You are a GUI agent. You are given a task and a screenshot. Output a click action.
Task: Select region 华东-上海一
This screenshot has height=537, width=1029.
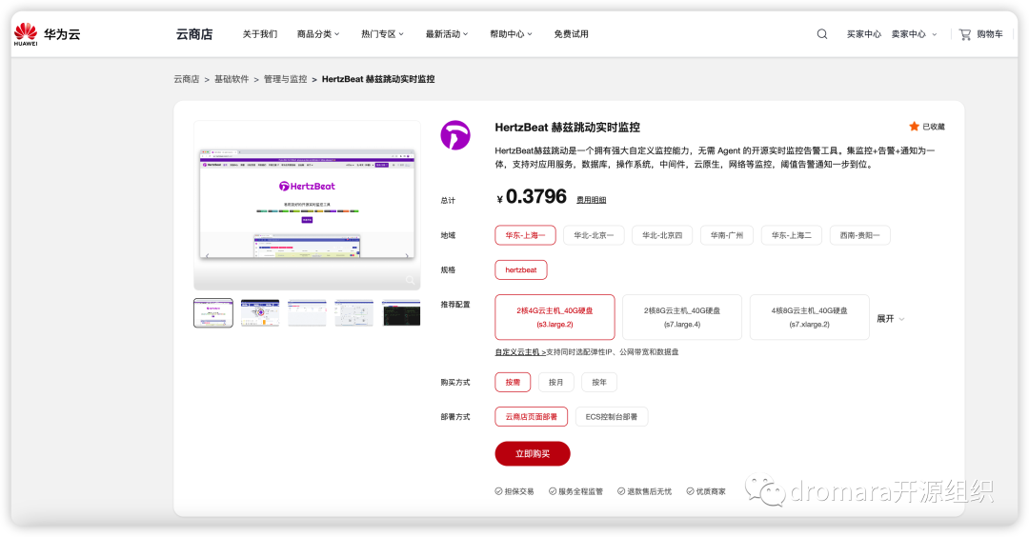tap(525, 235)
